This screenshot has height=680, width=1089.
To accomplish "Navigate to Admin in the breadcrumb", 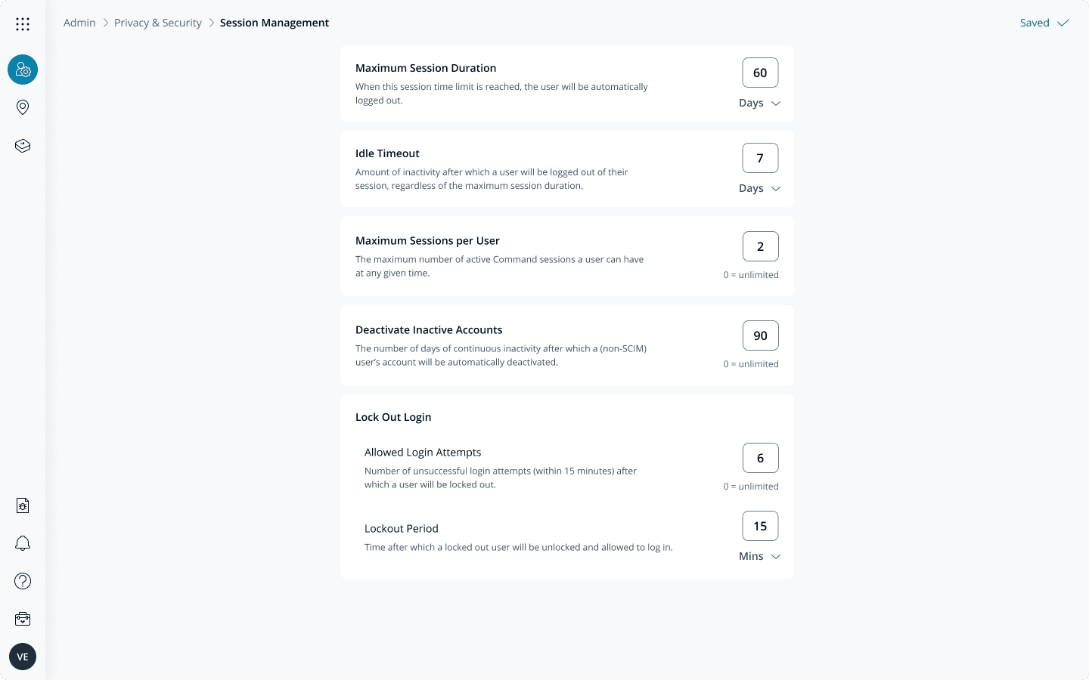I will [79, 23].
